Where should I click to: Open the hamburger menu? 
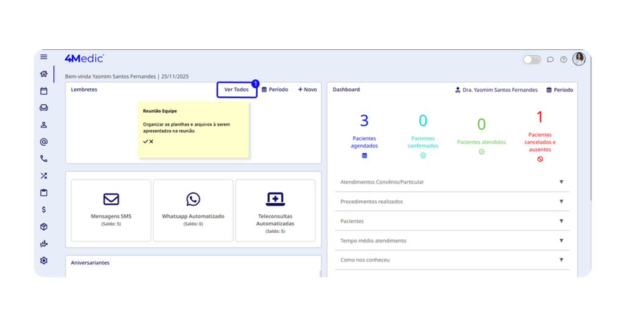point(44,57)
